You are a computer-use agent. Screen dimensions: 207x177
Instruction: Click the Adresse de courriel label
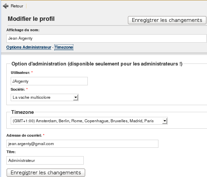coord(24,135)
